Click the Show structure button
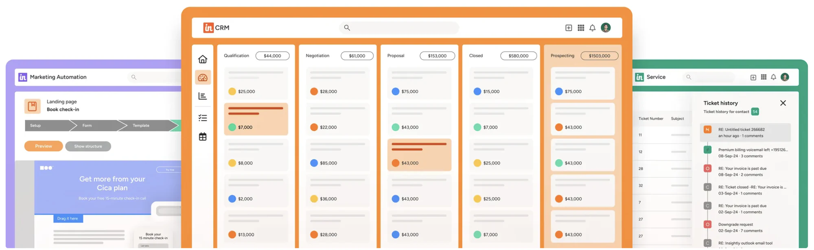The height and width of the screenshot is (250, 814). 88,146
